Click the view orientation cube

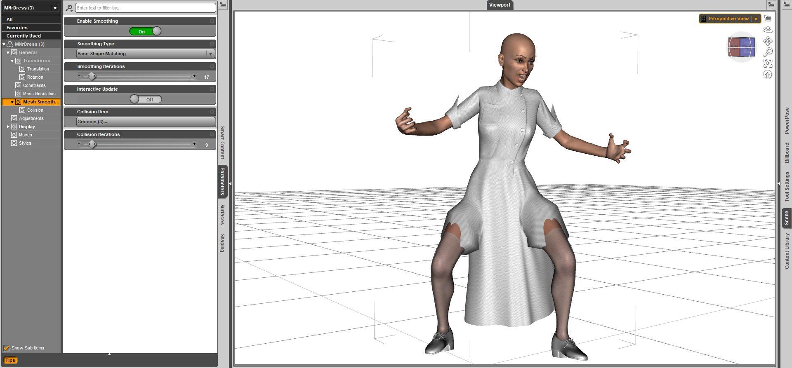[x=741, y=47]
